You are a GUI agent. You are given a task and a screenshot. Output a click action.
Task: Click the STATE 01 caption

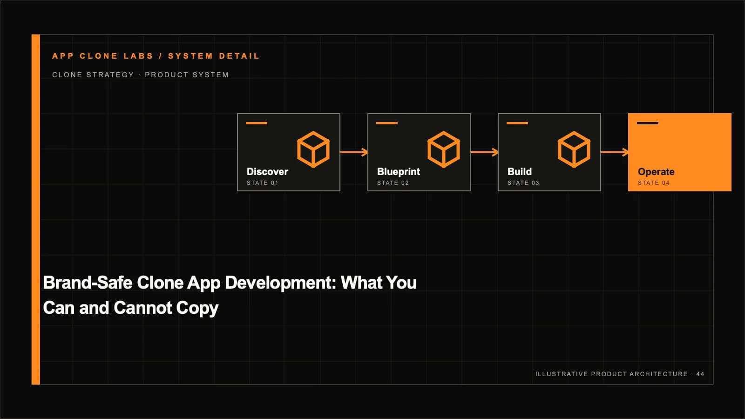pos(263,183)
